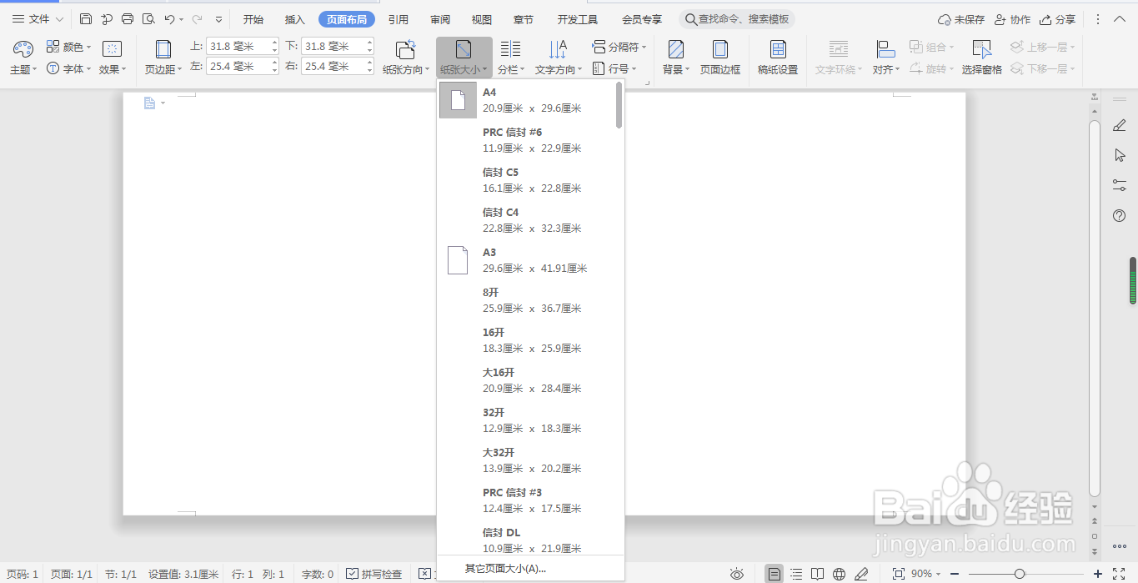Switch to the 插入 ribbon tab
This screenshot has height=583, width=1138.
pos(293,18)
